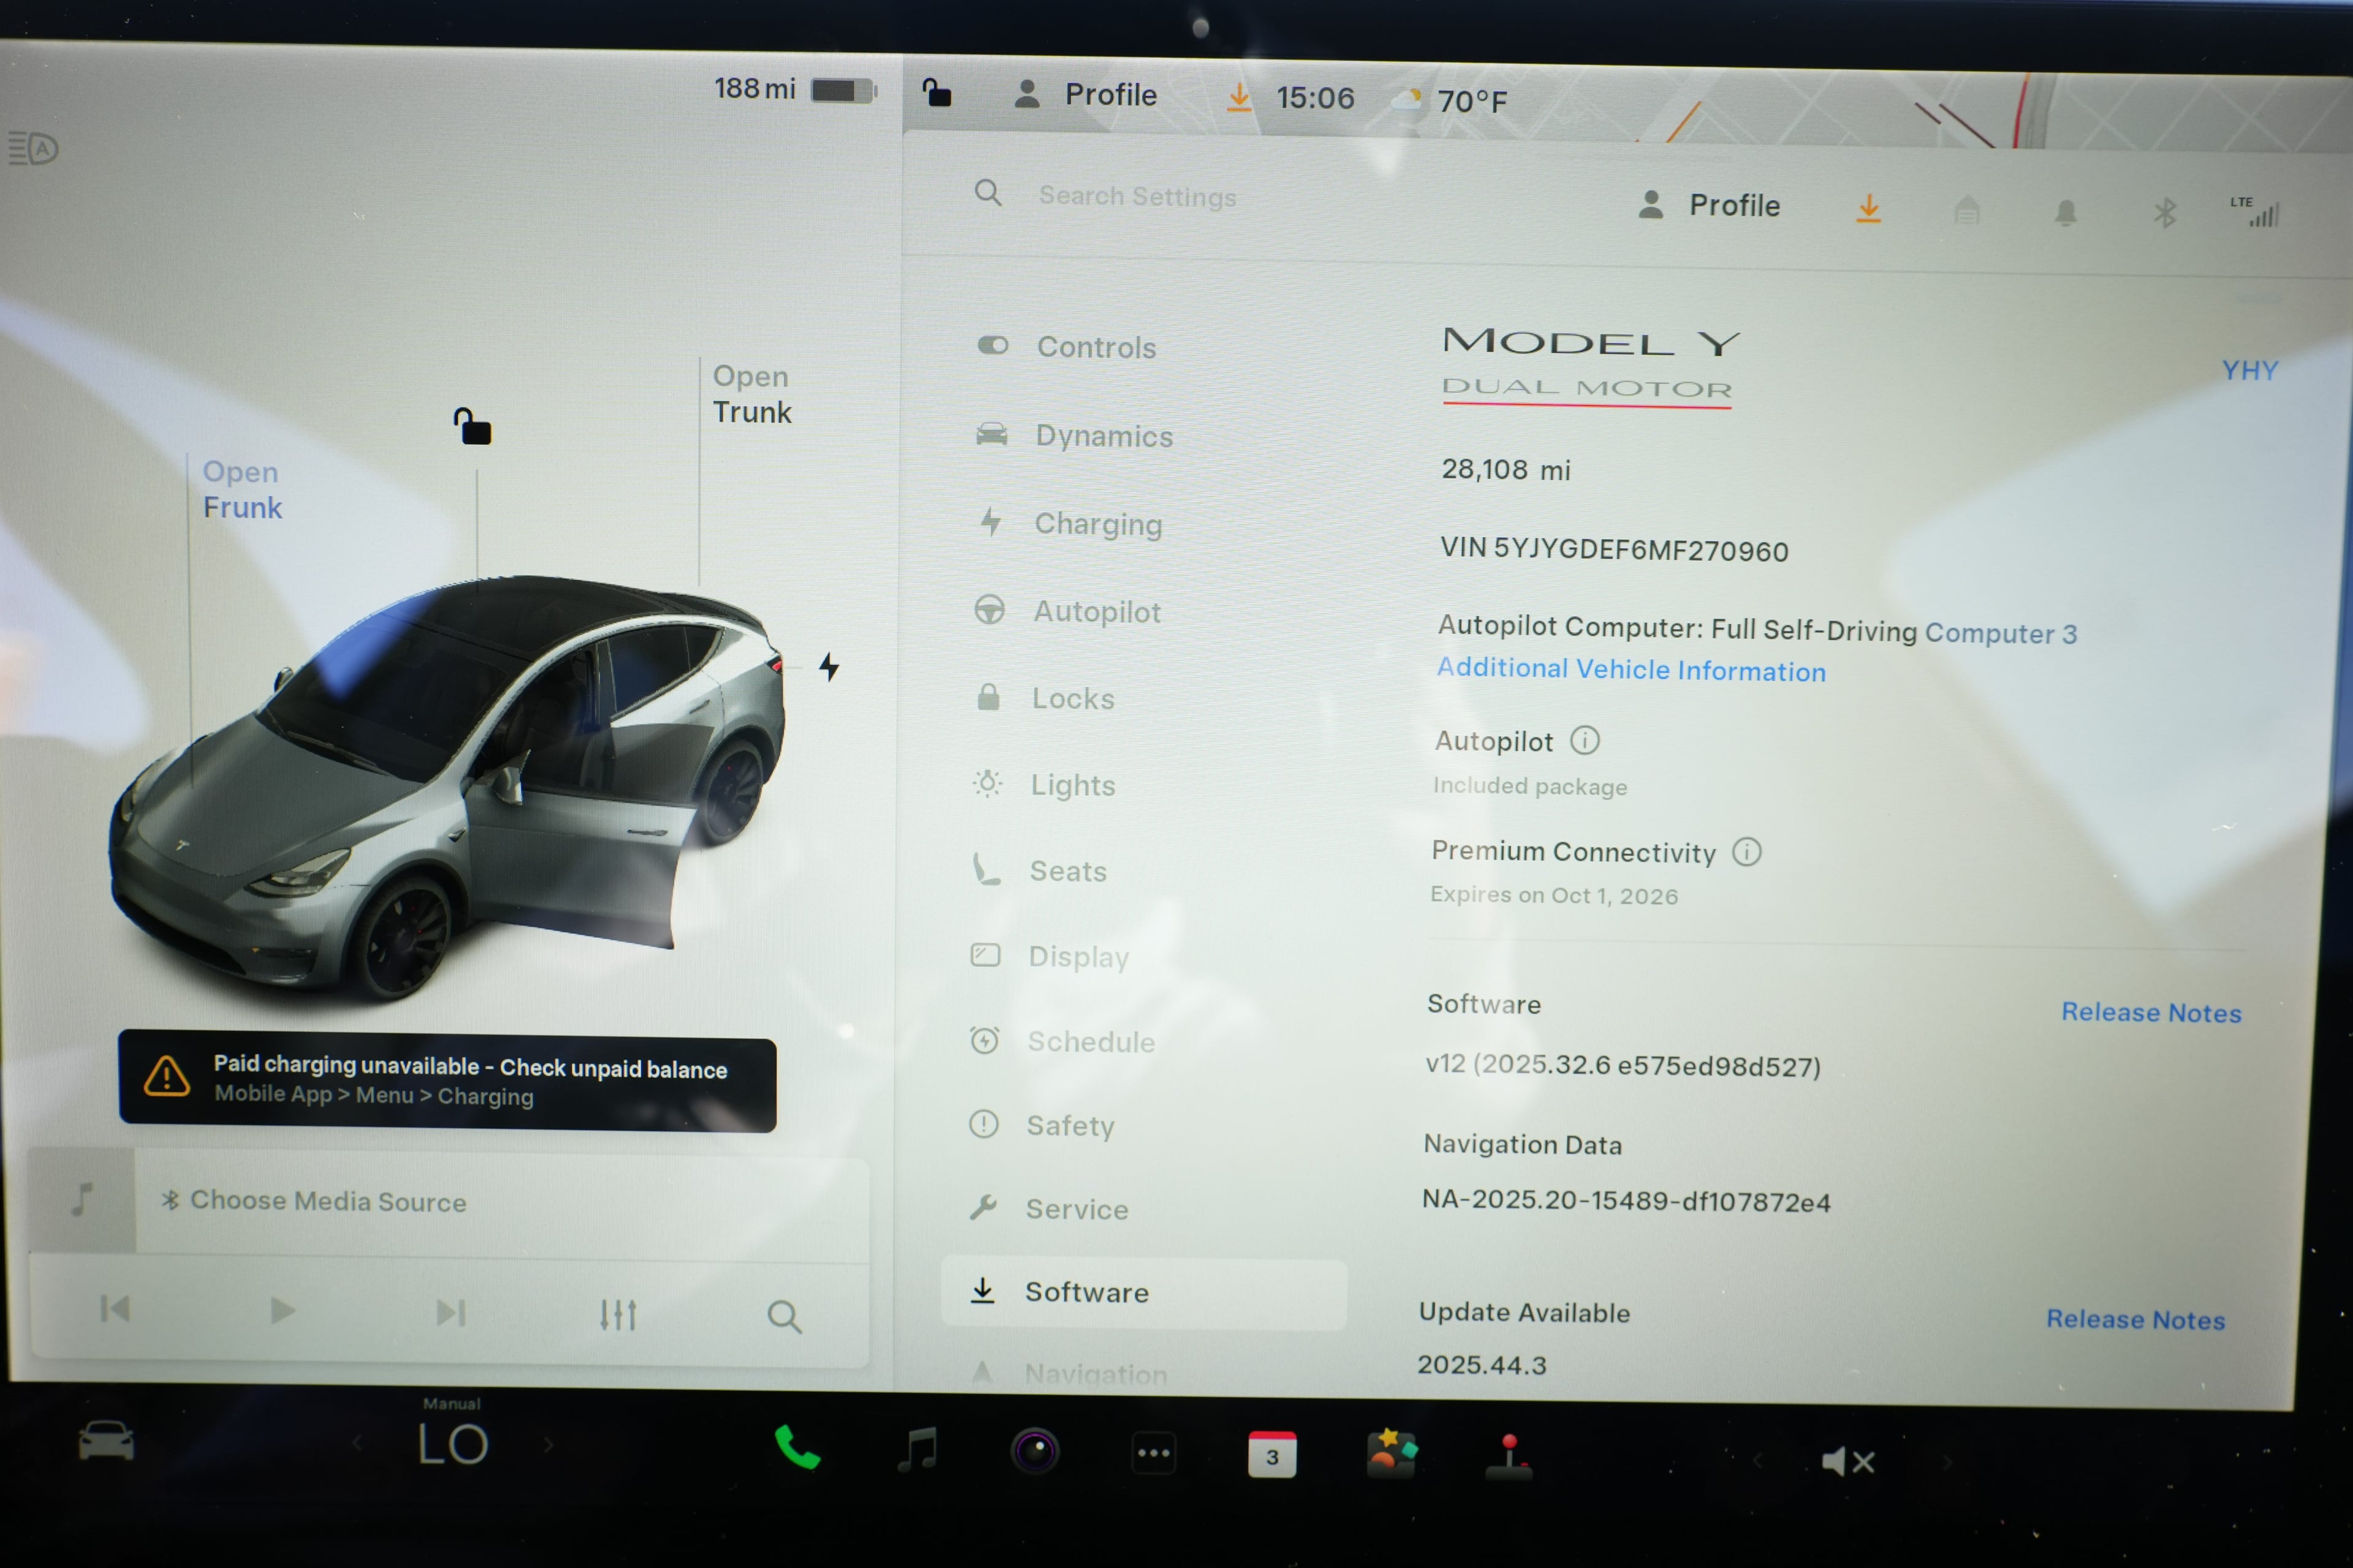Increase climate temperature with right chevron
This screenshot has height=1568, width=2353.
coord(548,1445)
